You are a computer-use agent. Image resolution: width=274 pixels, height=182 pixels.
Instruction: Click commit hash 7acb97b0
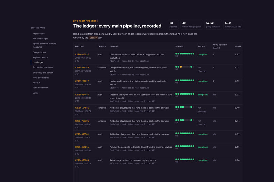(x=114, y=150)
